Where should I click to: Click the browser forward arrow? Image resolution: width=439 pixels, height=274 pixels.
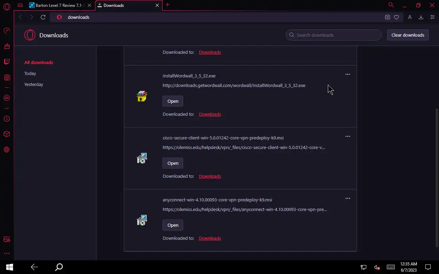[x=32, y=17]
